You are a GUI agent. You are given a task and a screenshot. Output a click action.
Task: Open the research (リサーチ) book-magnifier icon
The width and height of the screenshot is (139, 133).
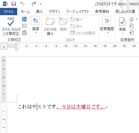point(24,19)
